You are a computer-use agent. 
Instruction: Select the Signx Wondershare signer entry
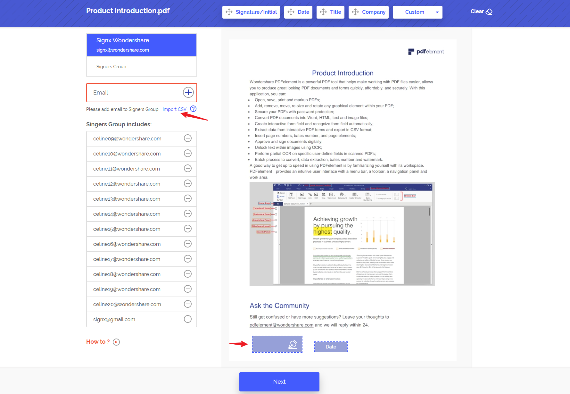(x=142, y=45)
